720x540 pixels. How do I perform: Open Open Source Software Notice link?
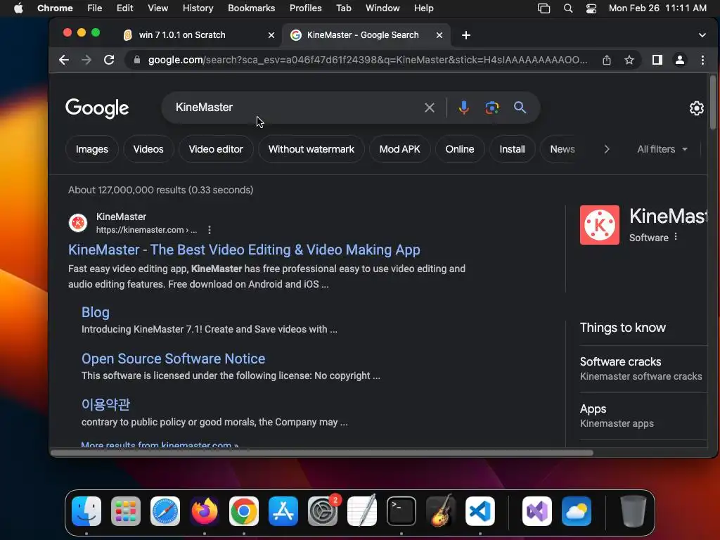[173, 359]
